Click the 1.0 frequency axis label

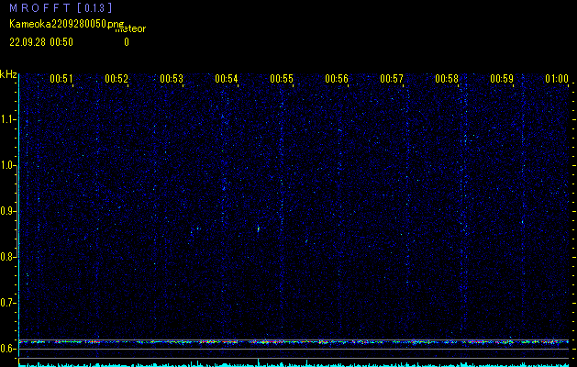[8, 165]
